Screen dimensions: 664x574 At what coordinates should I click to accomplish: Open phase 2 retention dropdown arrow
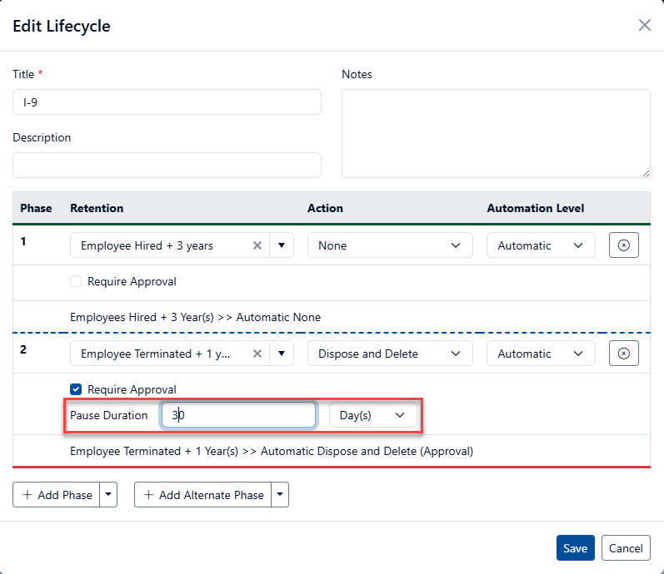coord(282,354)
